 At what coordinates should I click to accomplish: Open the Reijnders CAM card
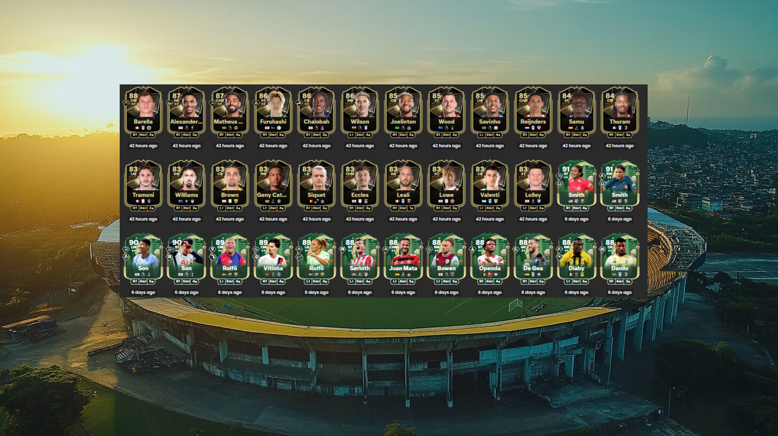533,112
